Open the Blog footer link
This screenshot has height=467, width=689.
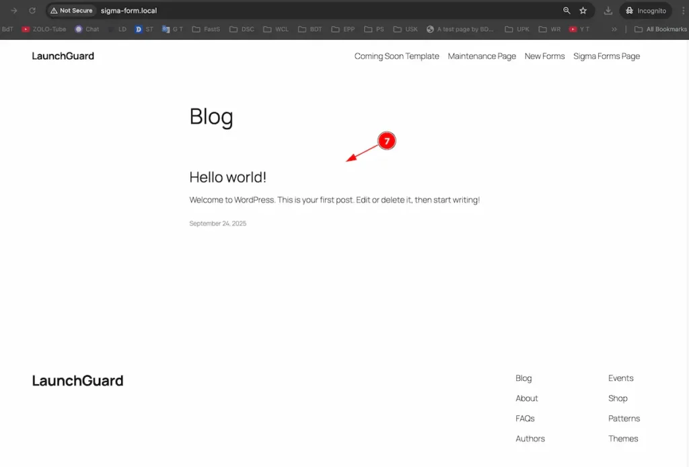[523, 378]
